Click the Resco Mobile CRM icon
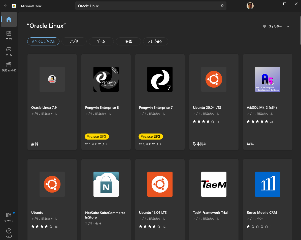Image resolution: width=301 pixels, height=240 pixels. [267, 184]
